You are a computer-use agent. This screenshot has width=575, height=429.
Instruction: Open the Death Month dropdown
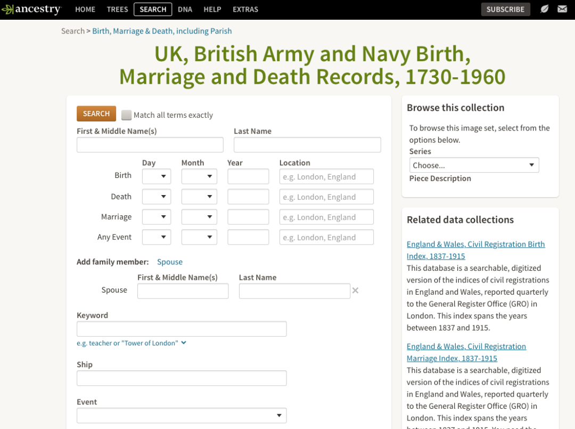click(199, 197)
